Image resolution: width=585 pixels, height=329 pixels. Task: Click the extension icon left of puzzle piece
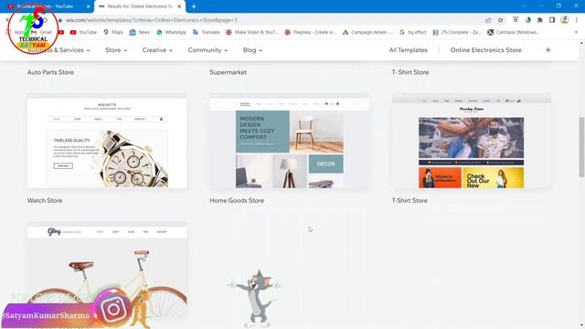pos(528,20)
